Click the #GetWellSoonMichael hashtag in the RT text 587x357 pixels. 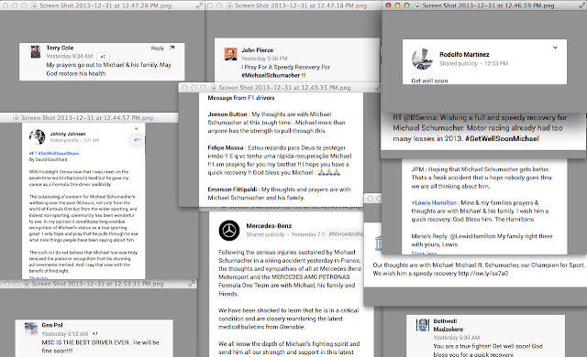(x=502, y=138)
